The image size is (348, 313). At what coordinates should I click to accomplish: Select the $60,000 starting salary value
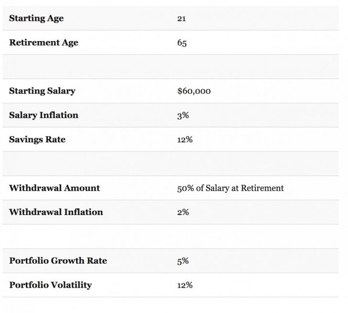click(194, 91)
